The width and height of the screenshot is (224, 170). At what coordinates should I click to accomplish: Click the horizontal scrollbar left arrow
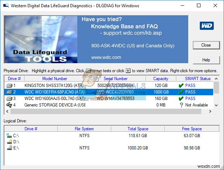[8, 111]
